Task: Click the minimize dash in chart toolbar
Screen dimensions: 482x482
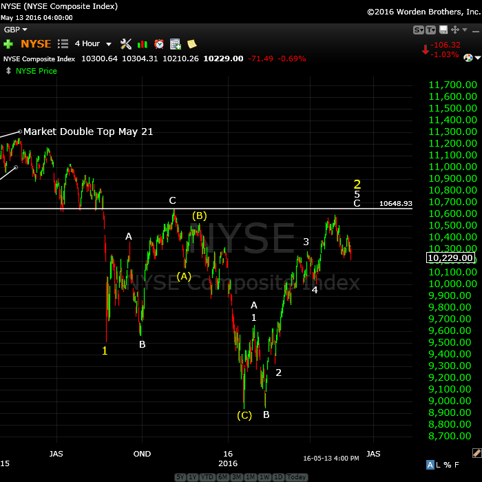Action: pyautogui.click(x=476, y=32)
